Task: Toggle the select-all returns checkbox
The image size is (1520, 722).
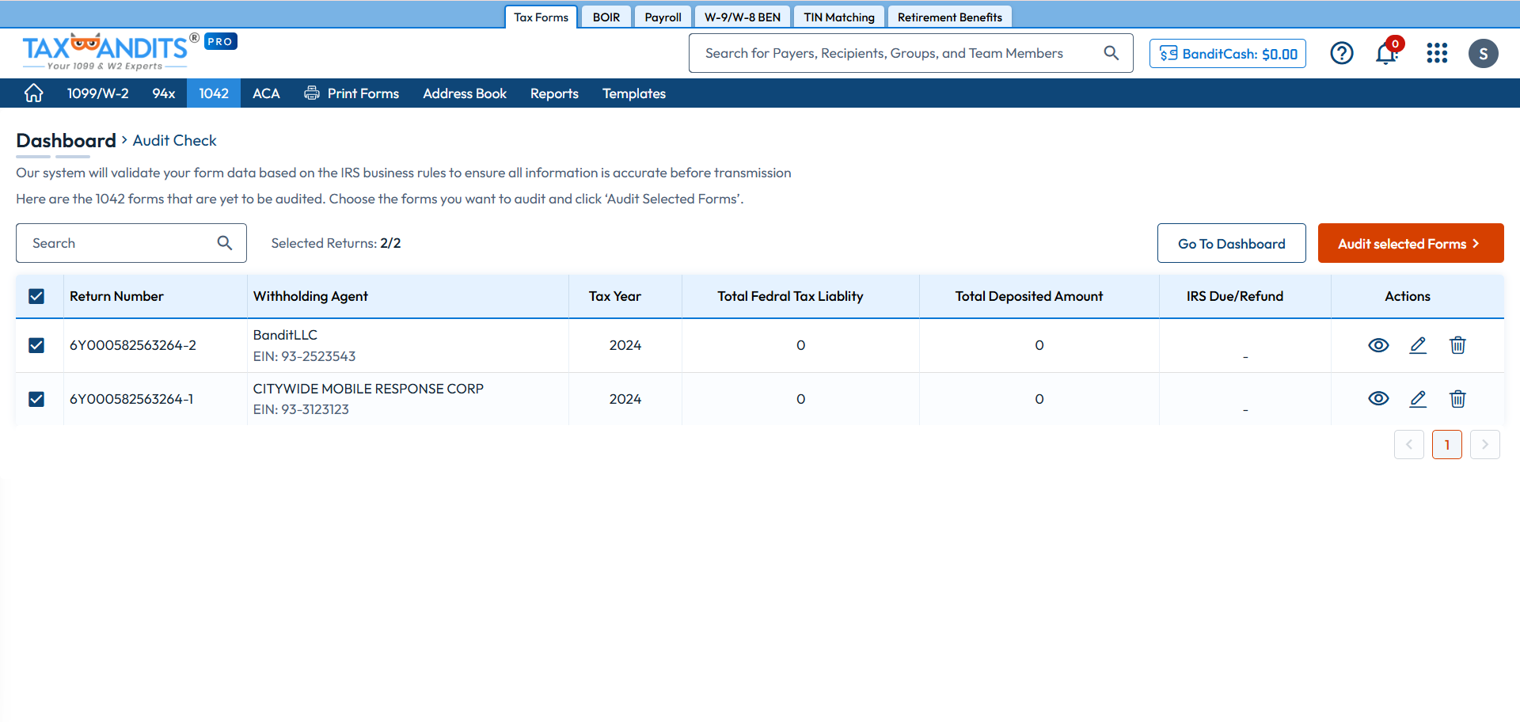Action: coord(36,296)
